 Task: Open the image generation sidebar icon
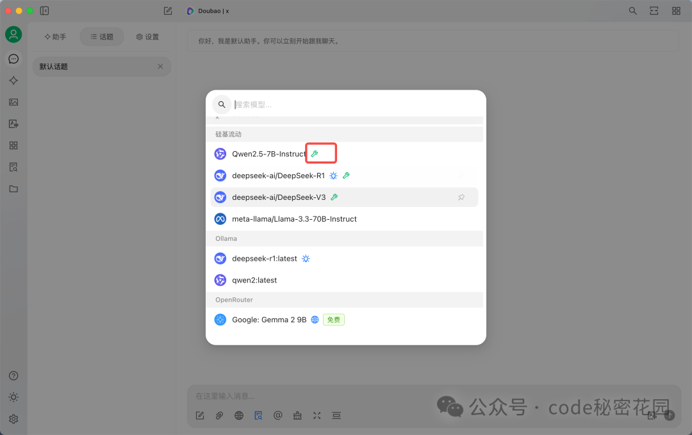pyautogui.click(x=13, y=101)
